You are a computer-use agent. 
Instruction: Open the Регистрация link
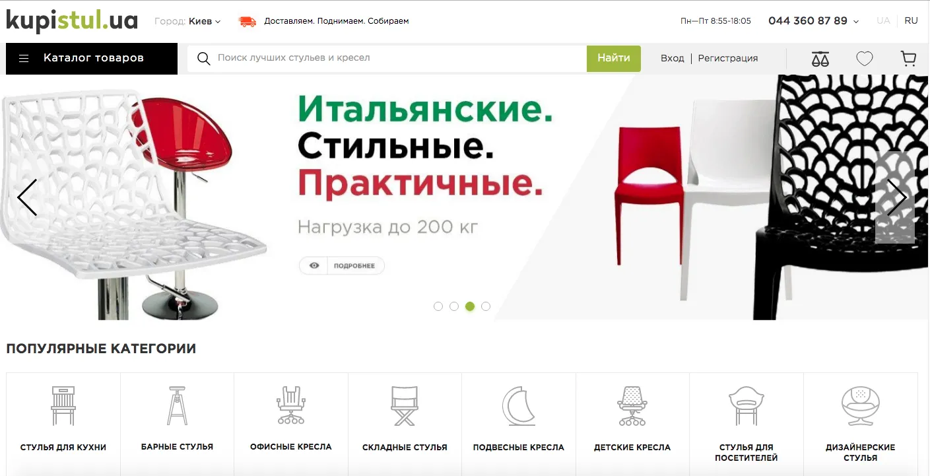pyautogui.click(x=727, y=58)
